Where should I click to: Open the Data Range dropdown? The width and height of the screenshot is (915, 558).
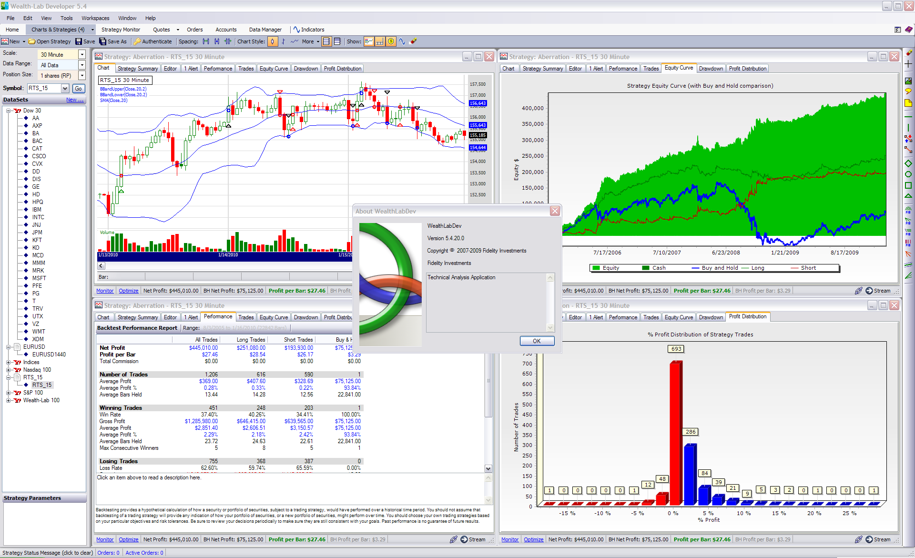(x=81, y=65)
